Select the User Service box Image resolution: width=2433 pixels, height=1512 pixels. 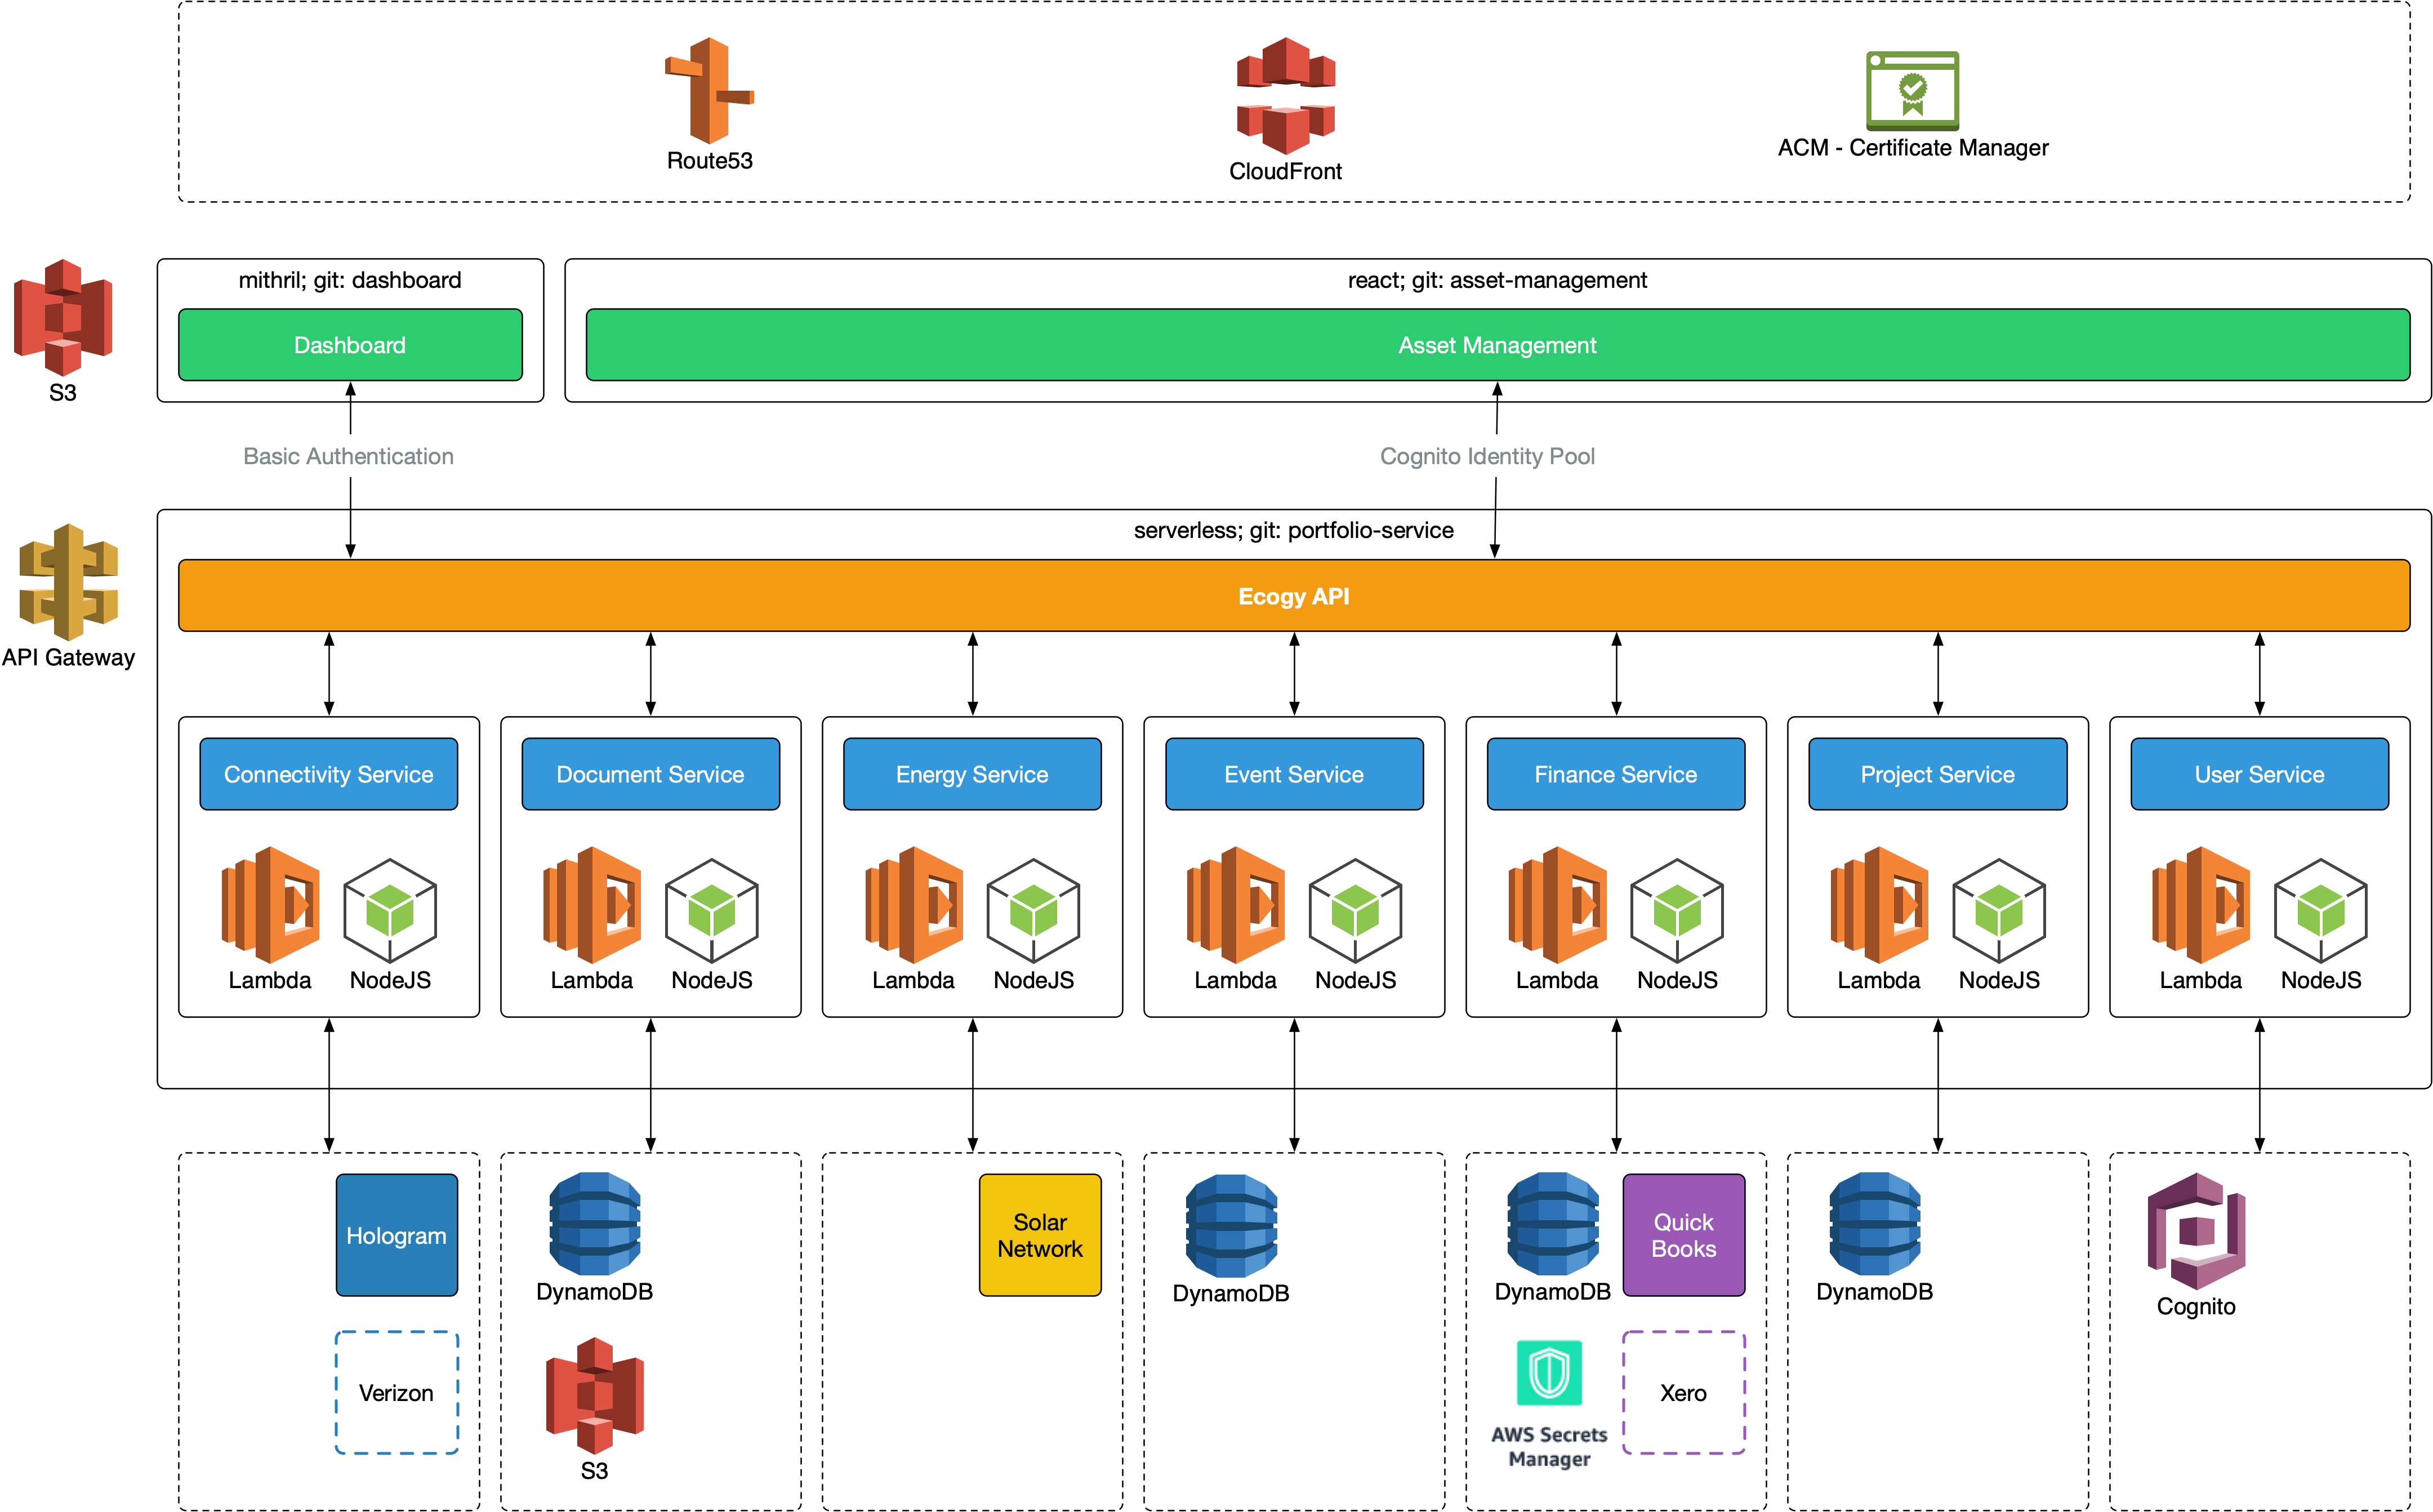tap(2260, 774)
